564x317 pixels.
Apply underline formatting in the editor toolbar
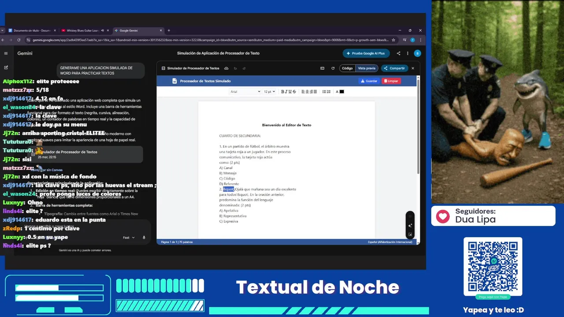[x=290, y=92]
